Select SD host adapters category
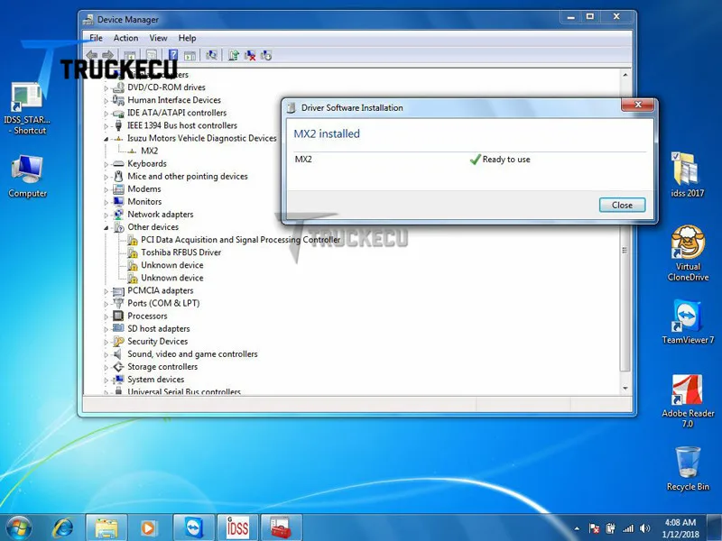Viewport: 722px width, 541px height. point(159,328)
